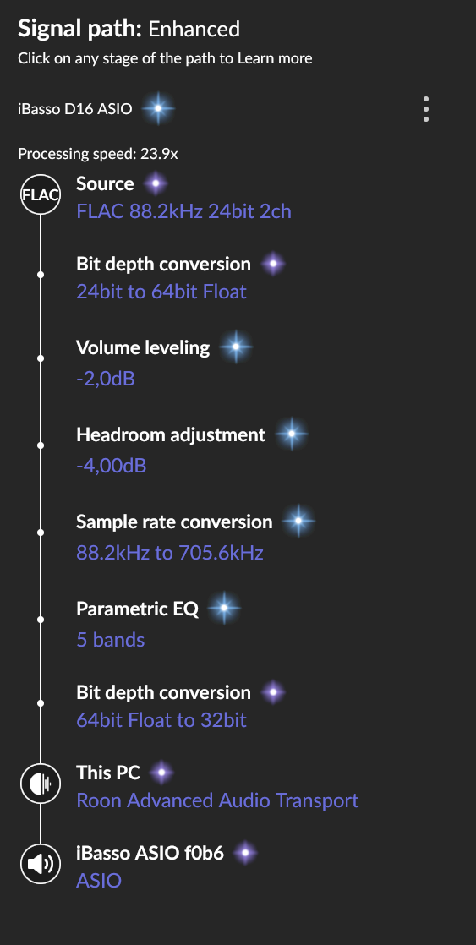Click the ASIO output link

[x=99, y=881]
